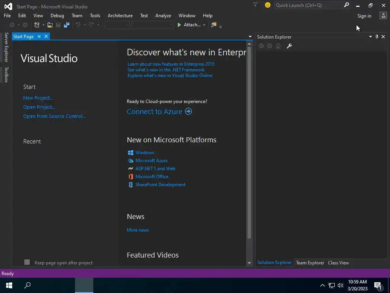Click the New Project toolbar icon
Screen dimensions: 390x293
(x=37, y=25)
